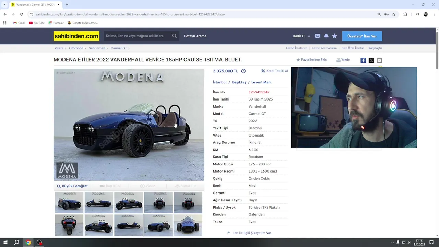Open Favori İlanlarım
Image resolution: width=439 pixels, height=247 pixels.
click(296, 48)
